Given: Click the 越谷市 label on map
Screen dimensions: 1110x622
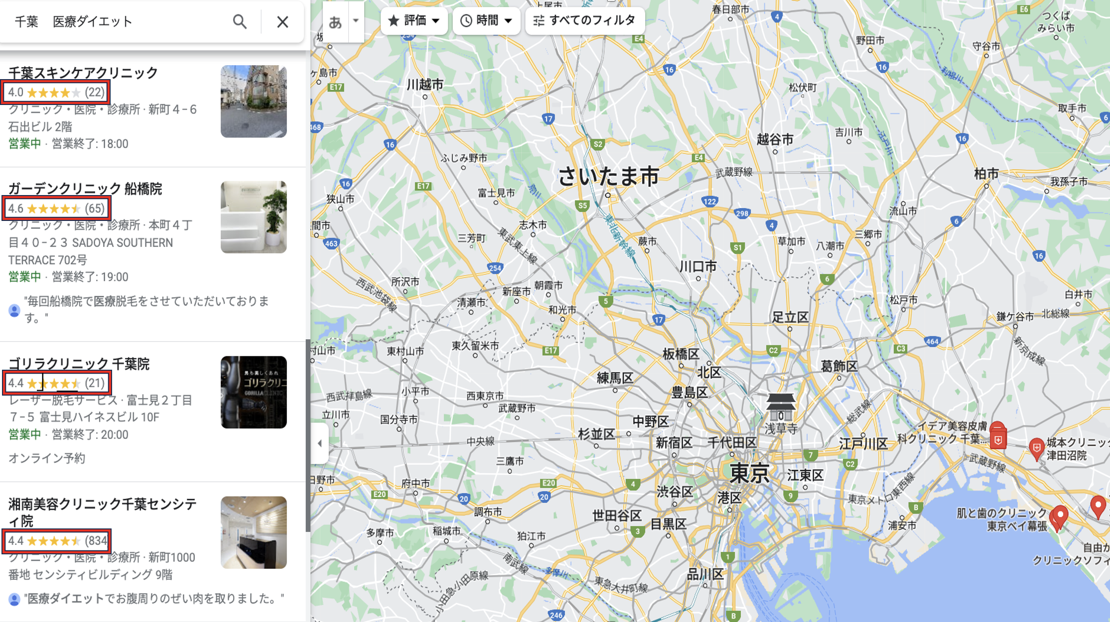Looking at the screenshot, I should 775,139.
